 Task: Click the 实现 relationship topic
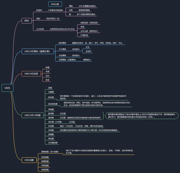click(x=47, y=80)
